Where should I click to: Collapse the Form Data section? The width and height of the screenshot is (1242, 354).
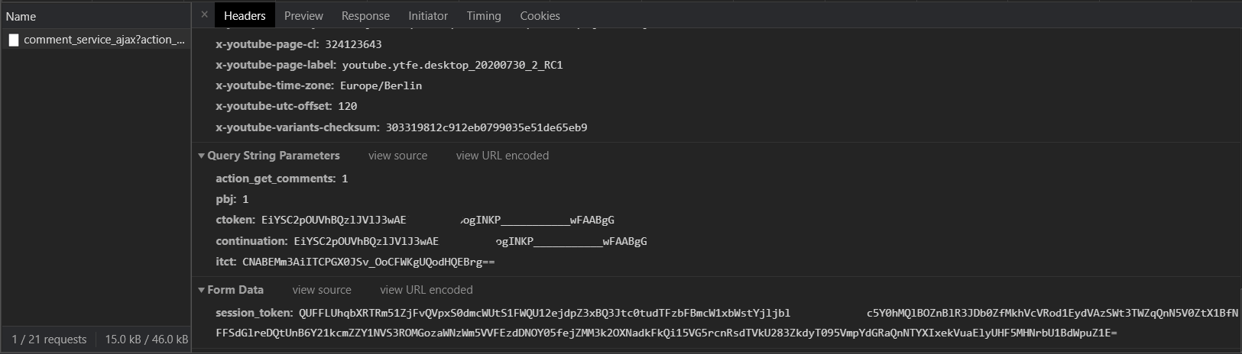[x=202, y=290]
